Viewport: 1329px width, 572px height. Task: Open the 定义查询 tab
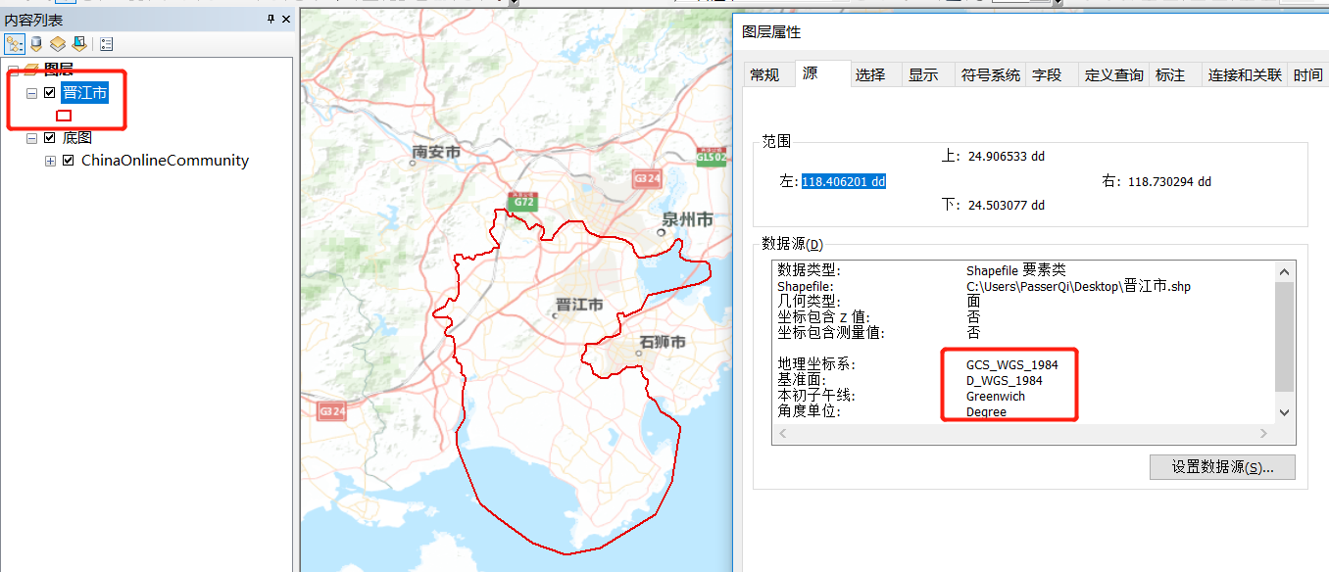pyautogui.click(x=1112, y=73)
